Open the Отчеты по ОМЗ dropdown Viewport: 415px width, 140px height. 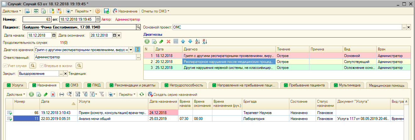[x=155, y=11]
